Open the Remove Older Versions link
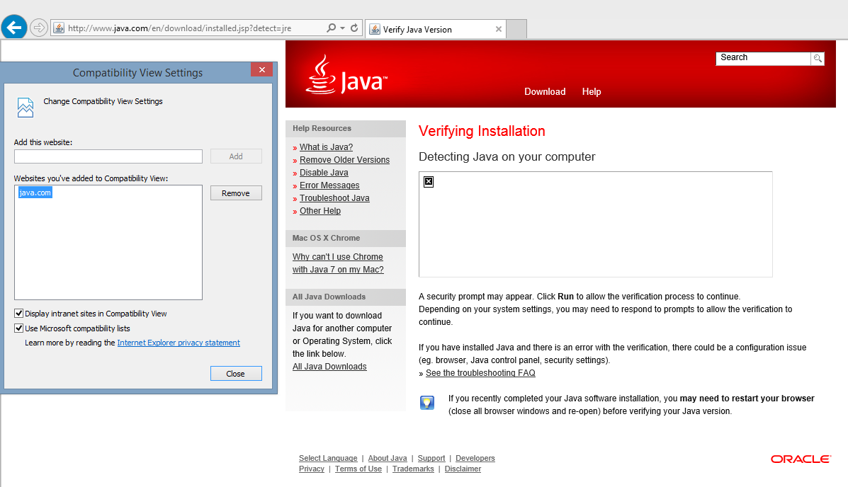The height and width of the screenshot is (487, 848). tap(344, 160)
